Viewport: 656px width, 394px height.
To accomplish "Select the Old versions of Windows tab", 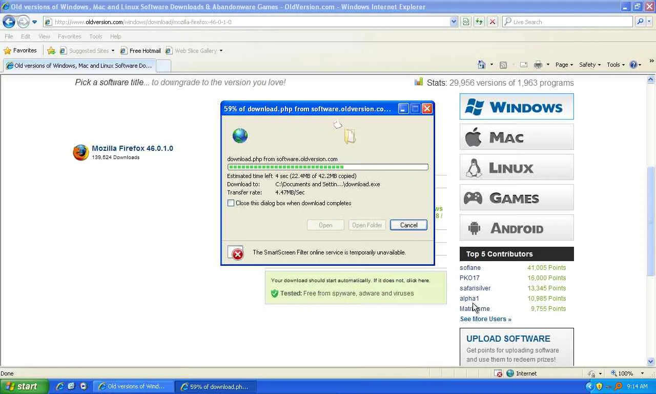I will click(x=78, y=66).
